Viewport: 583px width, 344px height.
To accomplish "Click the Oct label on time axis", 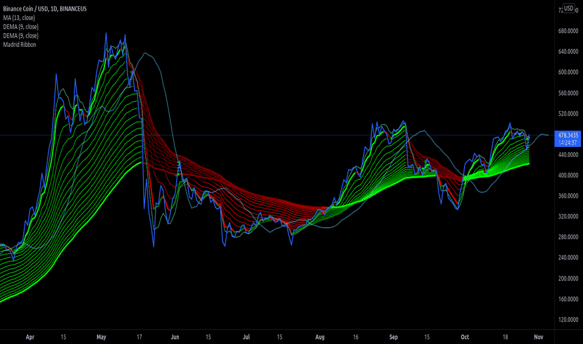I will 465,337.
